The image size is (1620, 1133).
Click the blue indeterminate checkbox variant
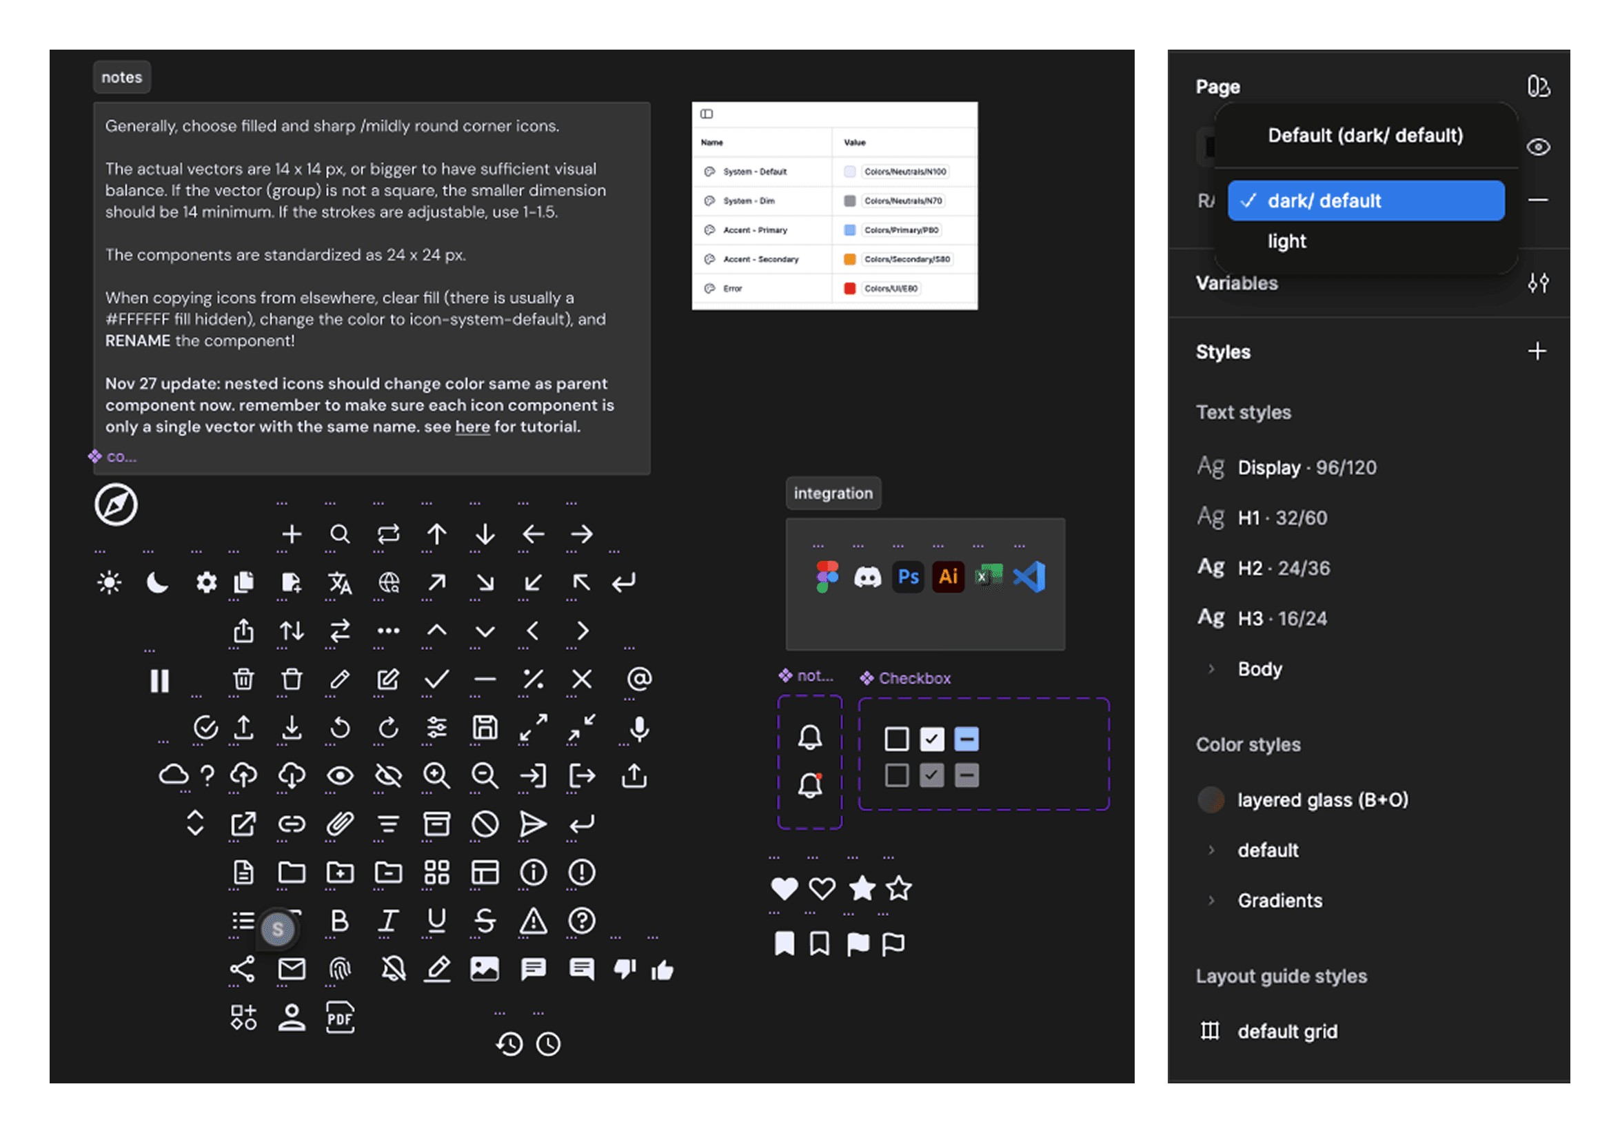pyautogui.click(x=966, y=739)
